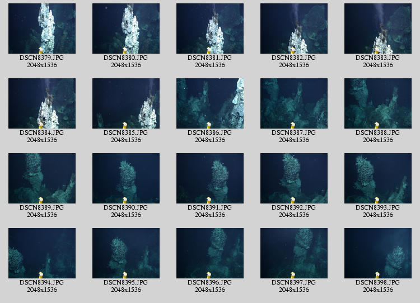Select the DSCN8380.JPG thumbnail image
Viewport: 420px width, 303px height.
(x=126, y=29)
